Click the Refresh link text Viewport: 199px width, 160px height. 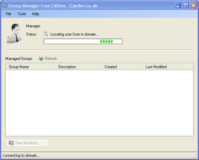(x=51, y=59)
